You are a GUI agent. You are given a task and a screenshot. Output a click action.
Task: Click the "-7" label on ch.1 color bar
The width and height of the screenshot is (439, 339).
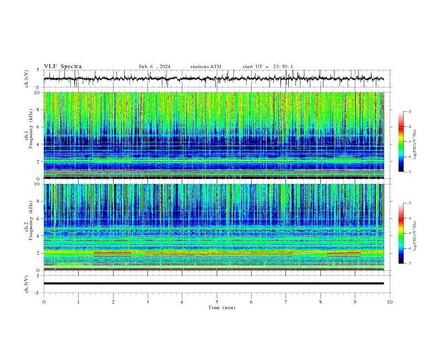point(409,172)
